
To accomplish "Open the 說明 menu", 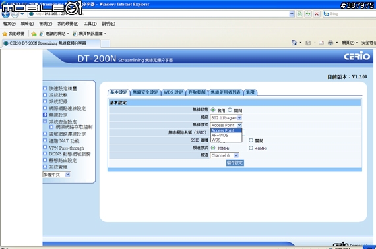I will [108, 24].
